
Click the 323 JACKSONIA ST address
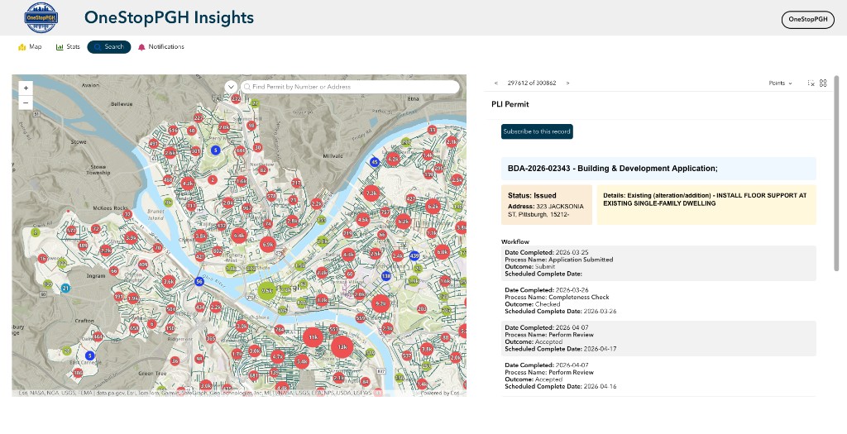[546, 211]
